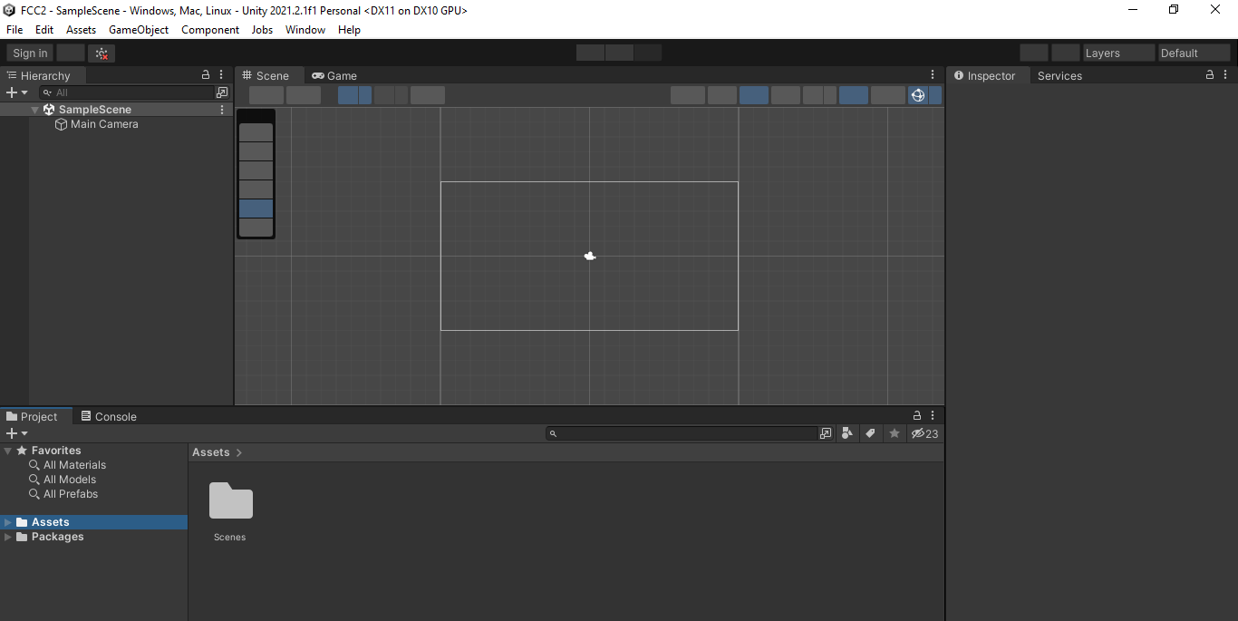Viewport: 1238px width, 621px height.
Task: Select the Packages folder in Project tree
Action: click(x=57, y=537)
